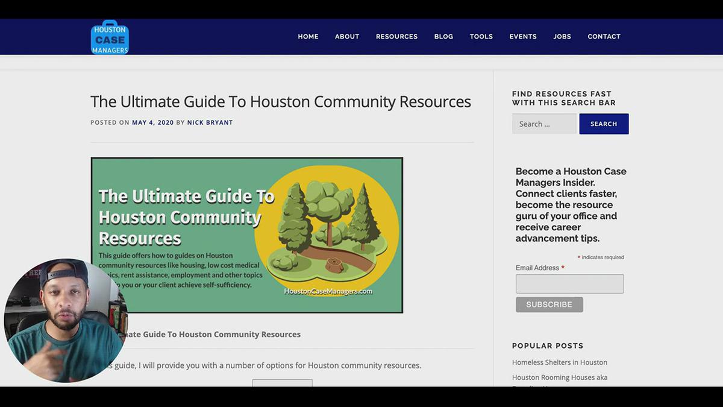This screenshot has width=723, height=407.
Task: Open the Houston Rooming Houses post link
Action: coord(560,377)
